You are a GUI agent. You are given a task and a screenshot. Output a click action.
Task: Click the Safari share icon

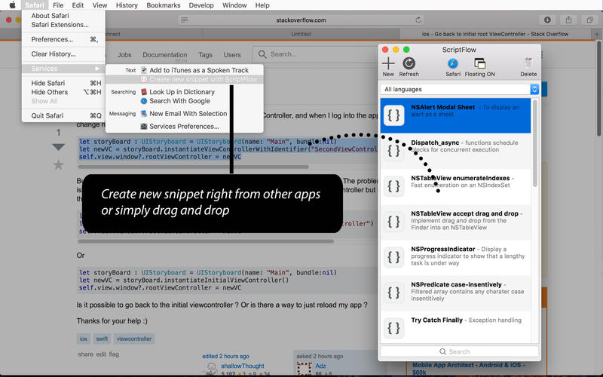[x=568, y=20]
